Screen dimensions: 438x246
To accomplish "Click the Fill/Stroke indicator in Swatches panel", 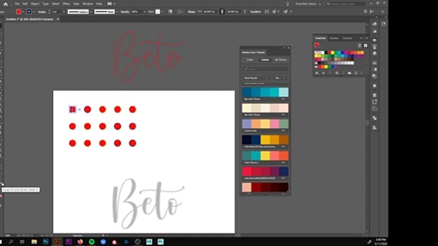I will (317, 46).
